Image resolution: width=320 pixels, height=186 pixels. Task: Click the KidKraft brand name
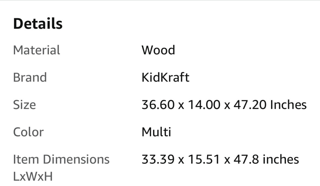pos(165,77)
